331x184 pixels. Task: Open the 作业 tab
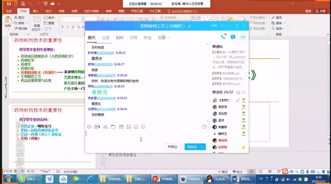click(147, 37)
